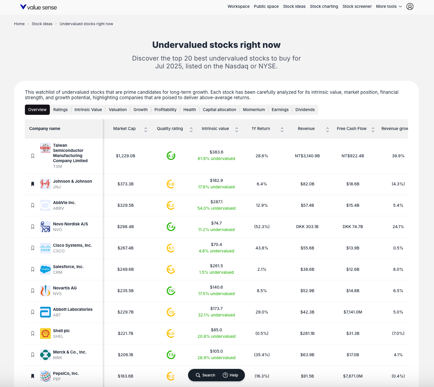The height and width of the screenshot is (387, 434).
Task: Bookmark Salesforce, Inc. stock
Action: pos(33,269)
